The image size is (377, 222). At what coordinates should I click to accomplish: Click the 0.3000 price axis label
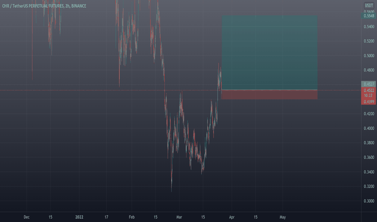(x=369, y=201)
